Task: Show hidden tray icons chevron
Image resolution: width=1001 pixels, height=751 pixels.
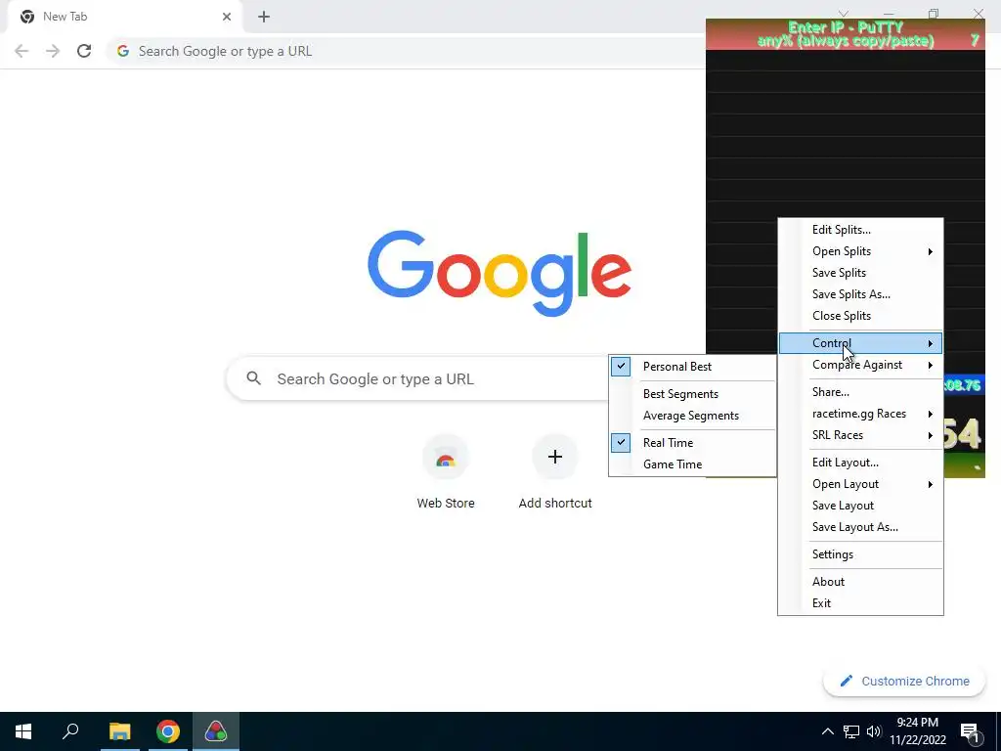Action: 827,731
